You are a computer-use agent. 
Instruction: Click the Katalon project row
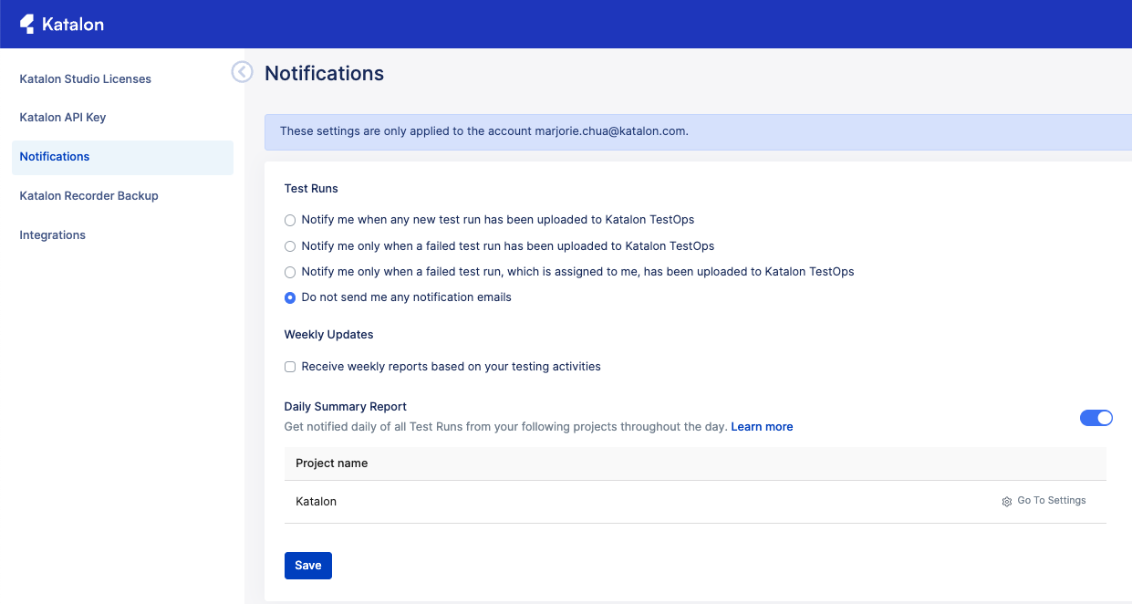tap(316, 501)
